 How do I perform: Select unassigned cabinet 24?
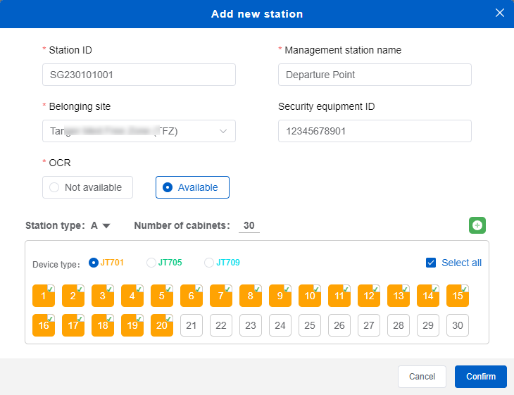click(280, 325)
